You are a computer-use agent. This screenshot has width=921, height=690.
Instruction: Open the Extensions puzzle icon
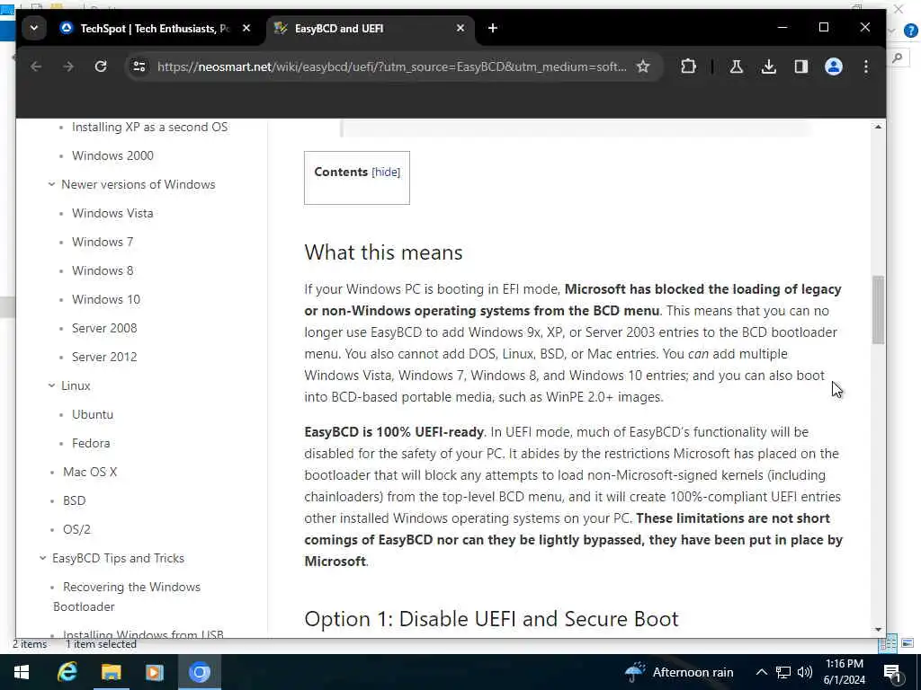(x=688, y=66)
